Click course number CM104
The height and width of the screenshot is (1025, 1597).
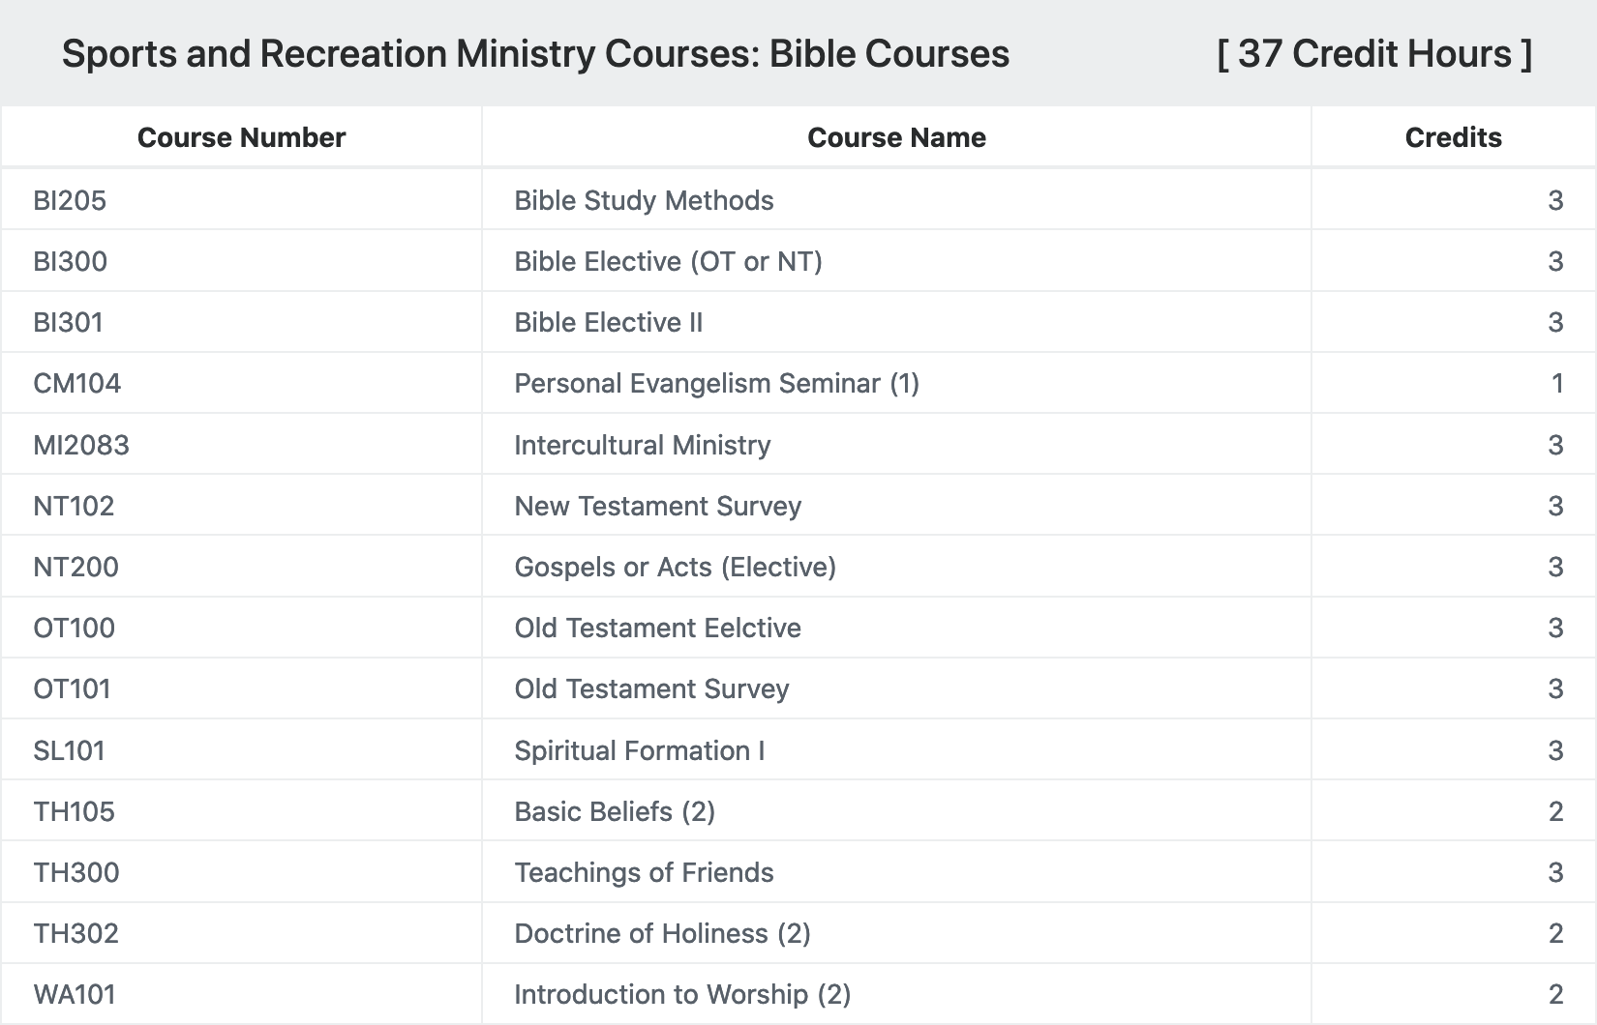pyautogui.click(x=77, y=383)
